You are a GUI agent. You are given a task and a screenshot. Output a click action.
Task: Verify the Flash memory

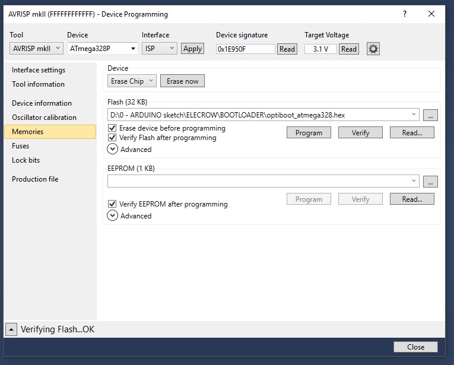coord(360,132)
